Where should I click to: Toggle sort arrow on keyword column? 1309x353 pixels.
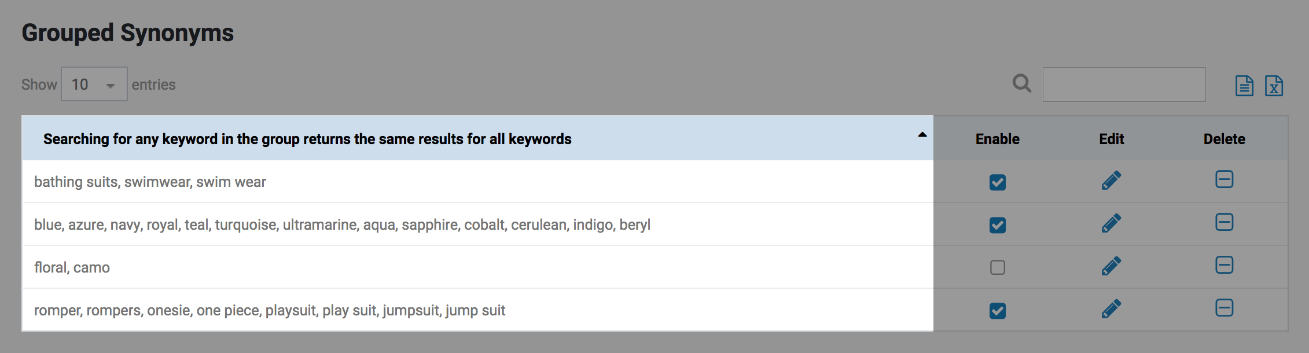click(922, 135)
